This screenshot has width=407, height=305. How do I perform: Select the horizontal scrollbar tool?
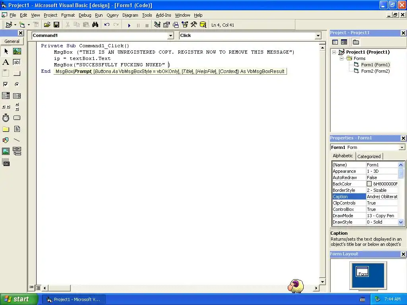tap(6, 106)
